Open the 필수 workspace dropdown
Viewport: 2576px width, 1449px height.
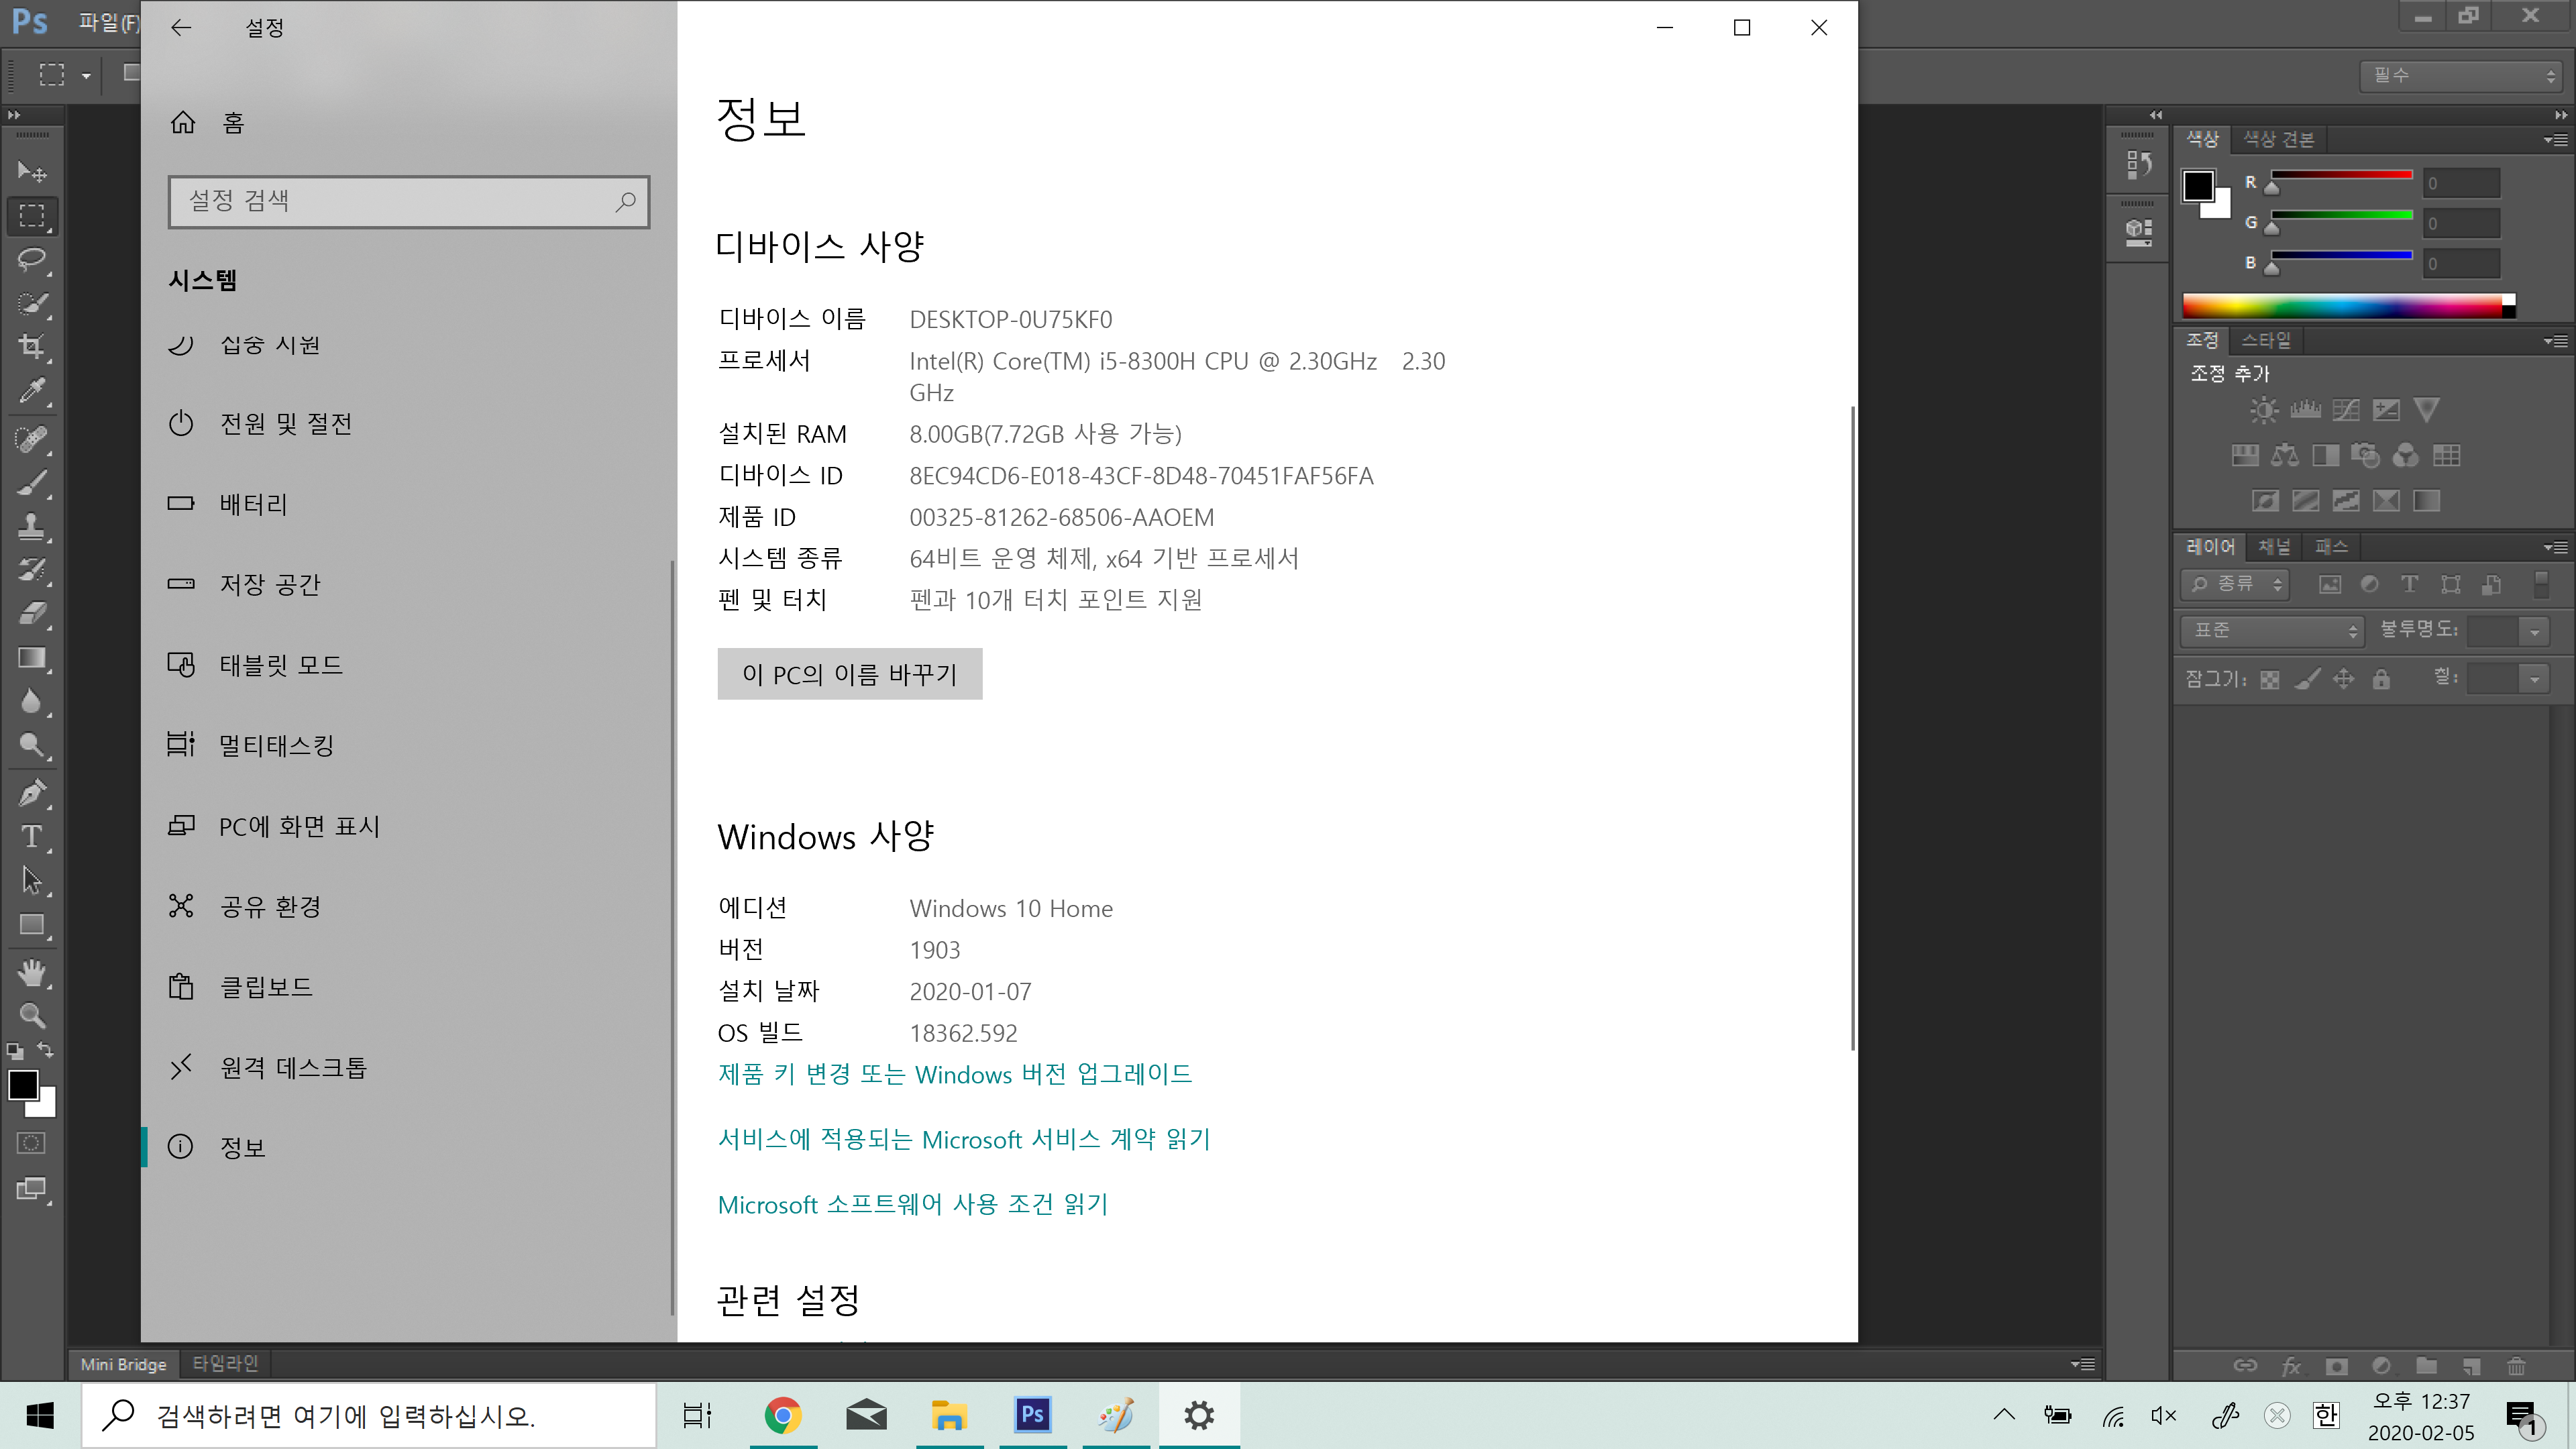[2460, 75]
